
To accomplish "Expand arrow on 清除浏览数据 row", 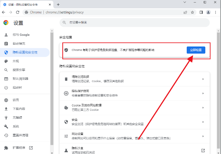I will [x=203, y=79].
